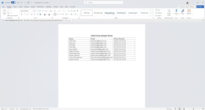Open the user account avatar

point(187,3)
